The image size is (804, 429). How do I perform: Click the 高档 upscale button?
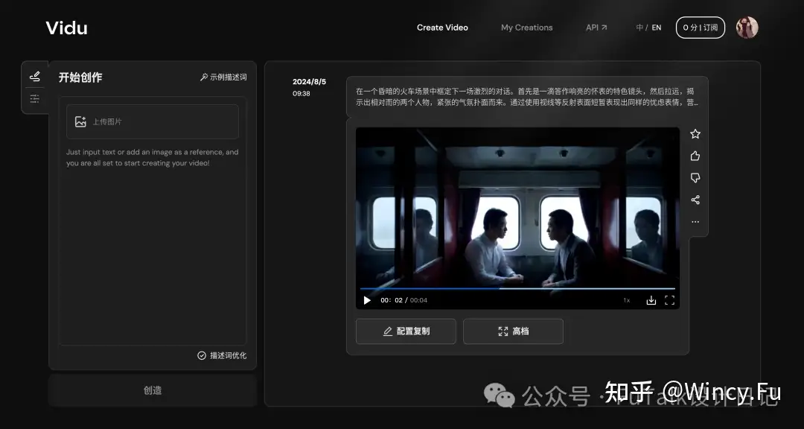tap(513, 331)
